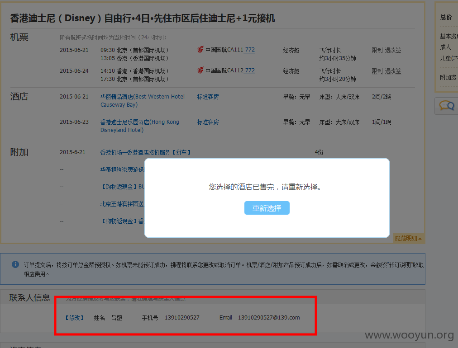Collapse details with 隐藏明细 toggle
458x348 pixels.
[408, 238]
